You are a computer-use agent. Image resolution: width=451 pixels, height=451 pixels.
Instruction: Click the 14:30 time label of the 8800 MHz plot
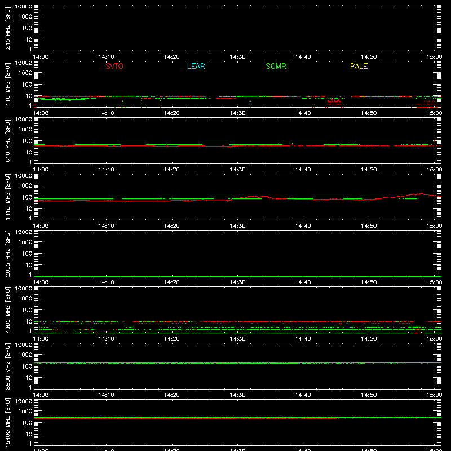click(x=237, y=395)
